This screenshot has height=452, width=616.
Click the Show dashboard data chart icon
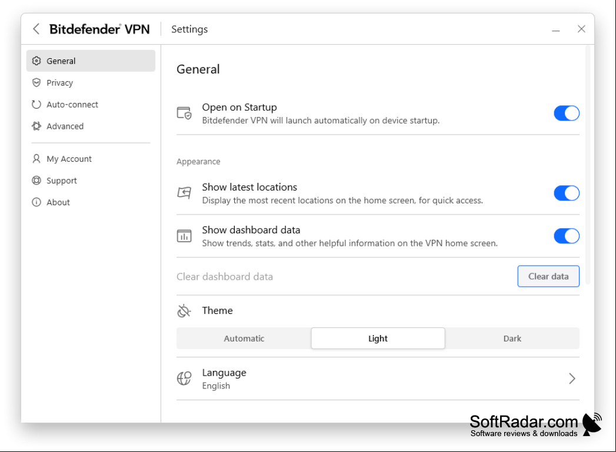click(x=184, y=236)
